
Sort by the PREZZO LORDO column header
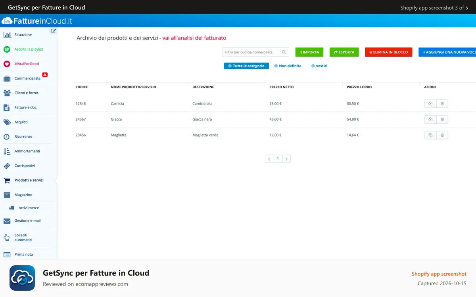click(359, 87)
